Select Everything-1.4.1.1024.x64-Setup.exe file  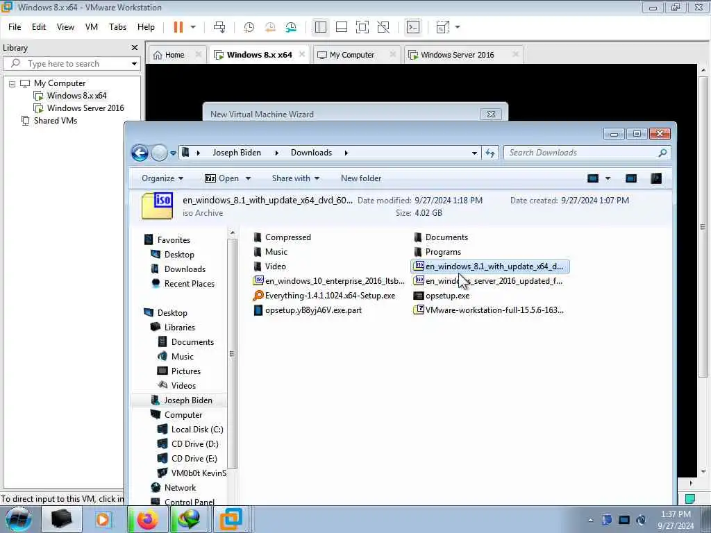[x=324, y=296]
